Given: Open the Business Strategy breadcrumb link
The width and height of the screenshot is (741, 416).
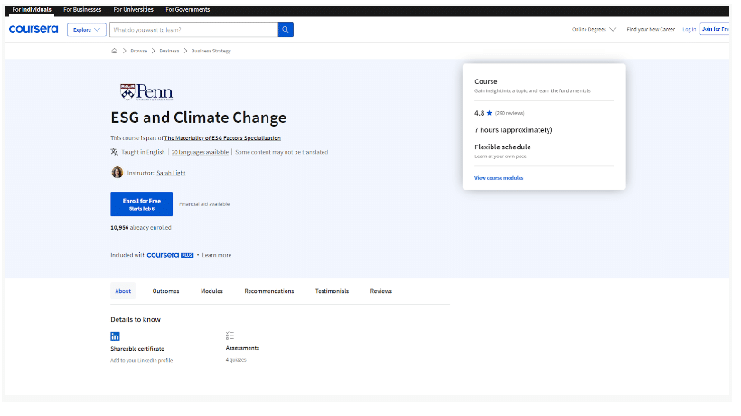Looking at the screenshot, I should [x=211, y=51].
